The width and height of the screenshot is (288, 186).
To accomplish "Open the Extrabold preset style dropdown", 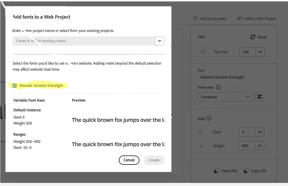I will click(225, 97).
